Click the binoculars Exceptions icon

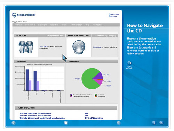coord(26,47)
